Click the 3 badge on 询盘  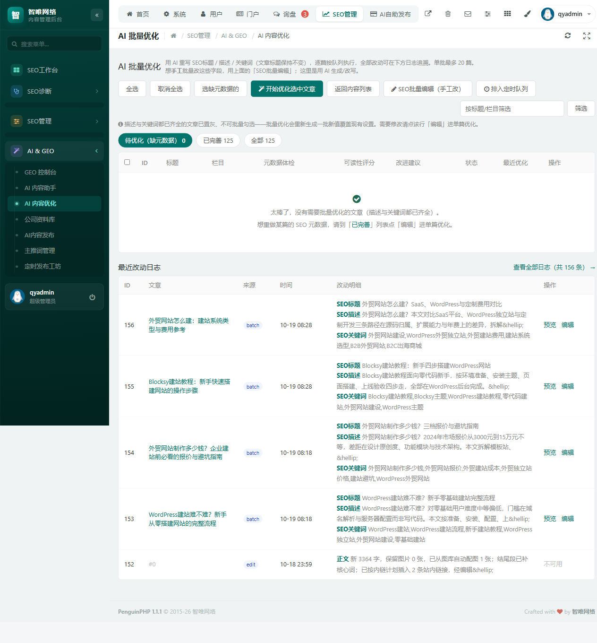(305, 14)
